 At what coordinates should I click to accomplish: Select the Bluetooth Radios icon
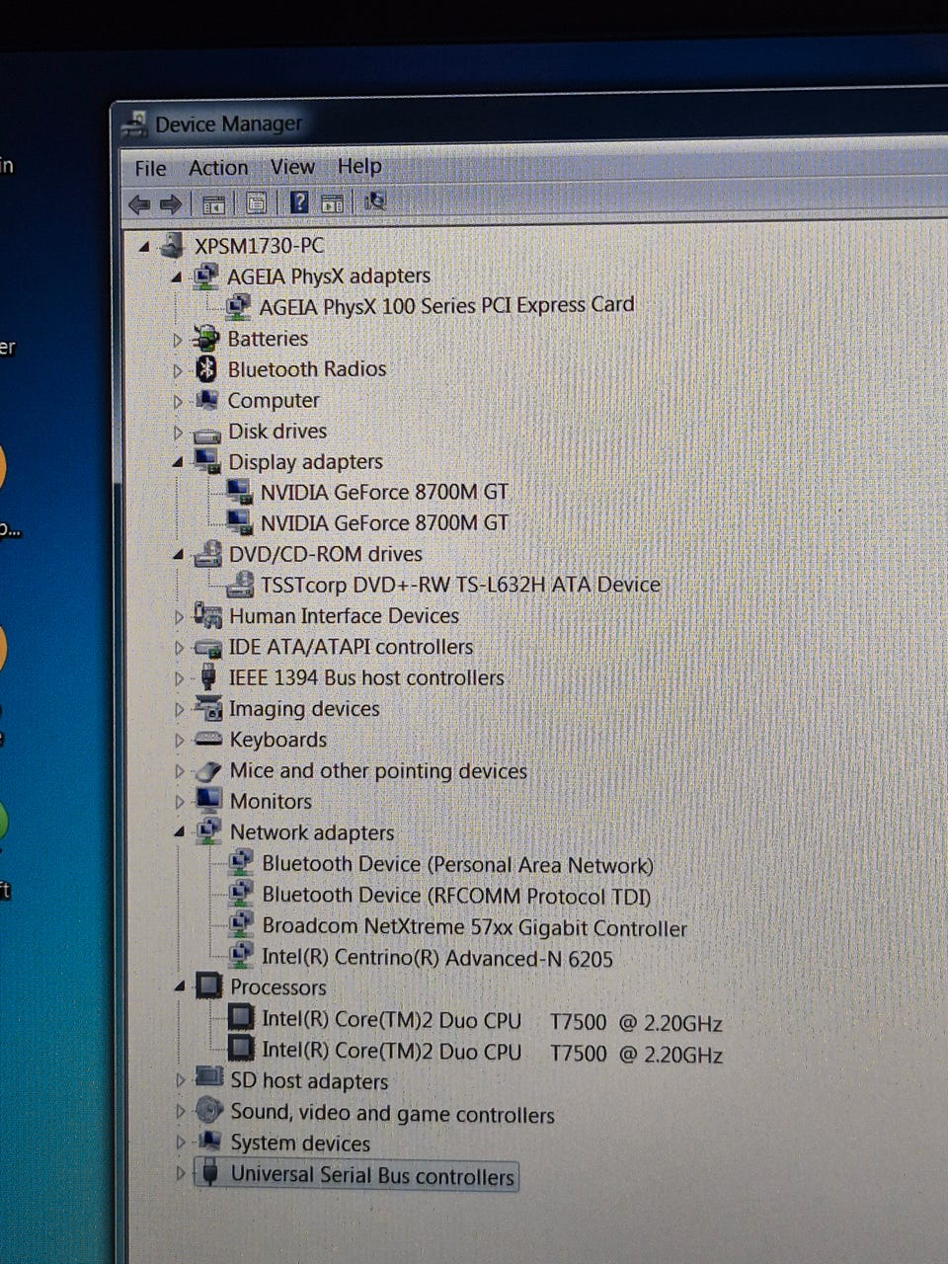206,369
